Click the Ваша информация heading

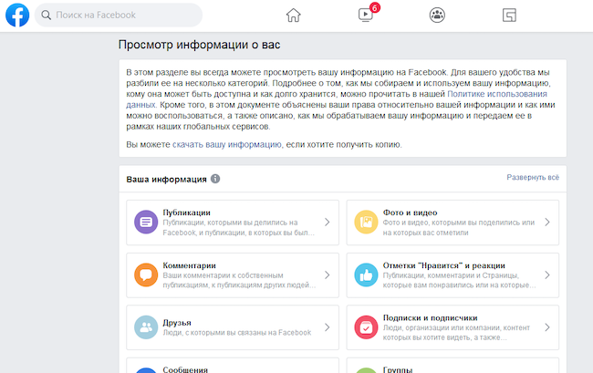166,179
